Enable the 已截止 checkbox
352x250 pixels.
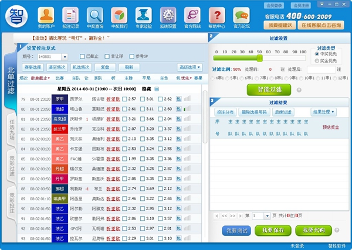tap(81, 57)
